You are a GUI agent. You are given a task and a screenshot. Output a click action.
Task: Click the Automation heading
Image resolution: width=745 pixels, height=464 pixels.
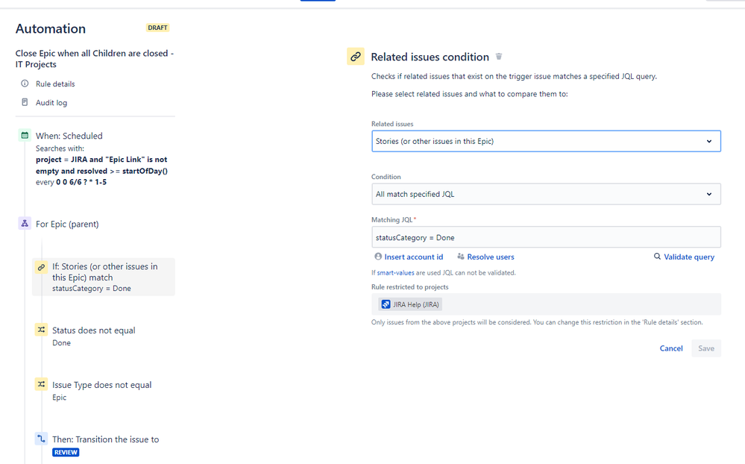tap(51, 28)
